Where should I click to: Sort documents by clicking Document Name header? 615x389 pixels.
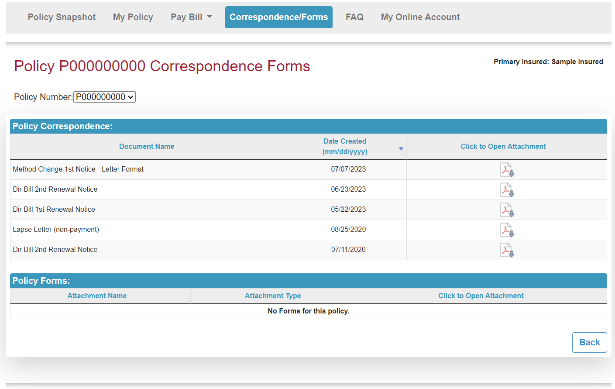click(x=147, y=146)
